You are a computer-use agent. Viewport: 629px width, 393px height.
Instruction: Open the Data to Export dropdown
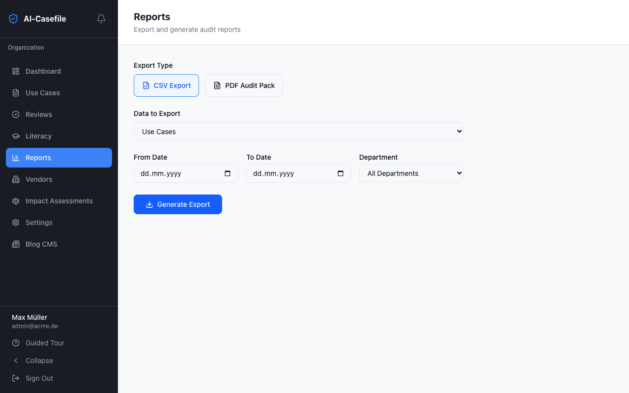298,131
